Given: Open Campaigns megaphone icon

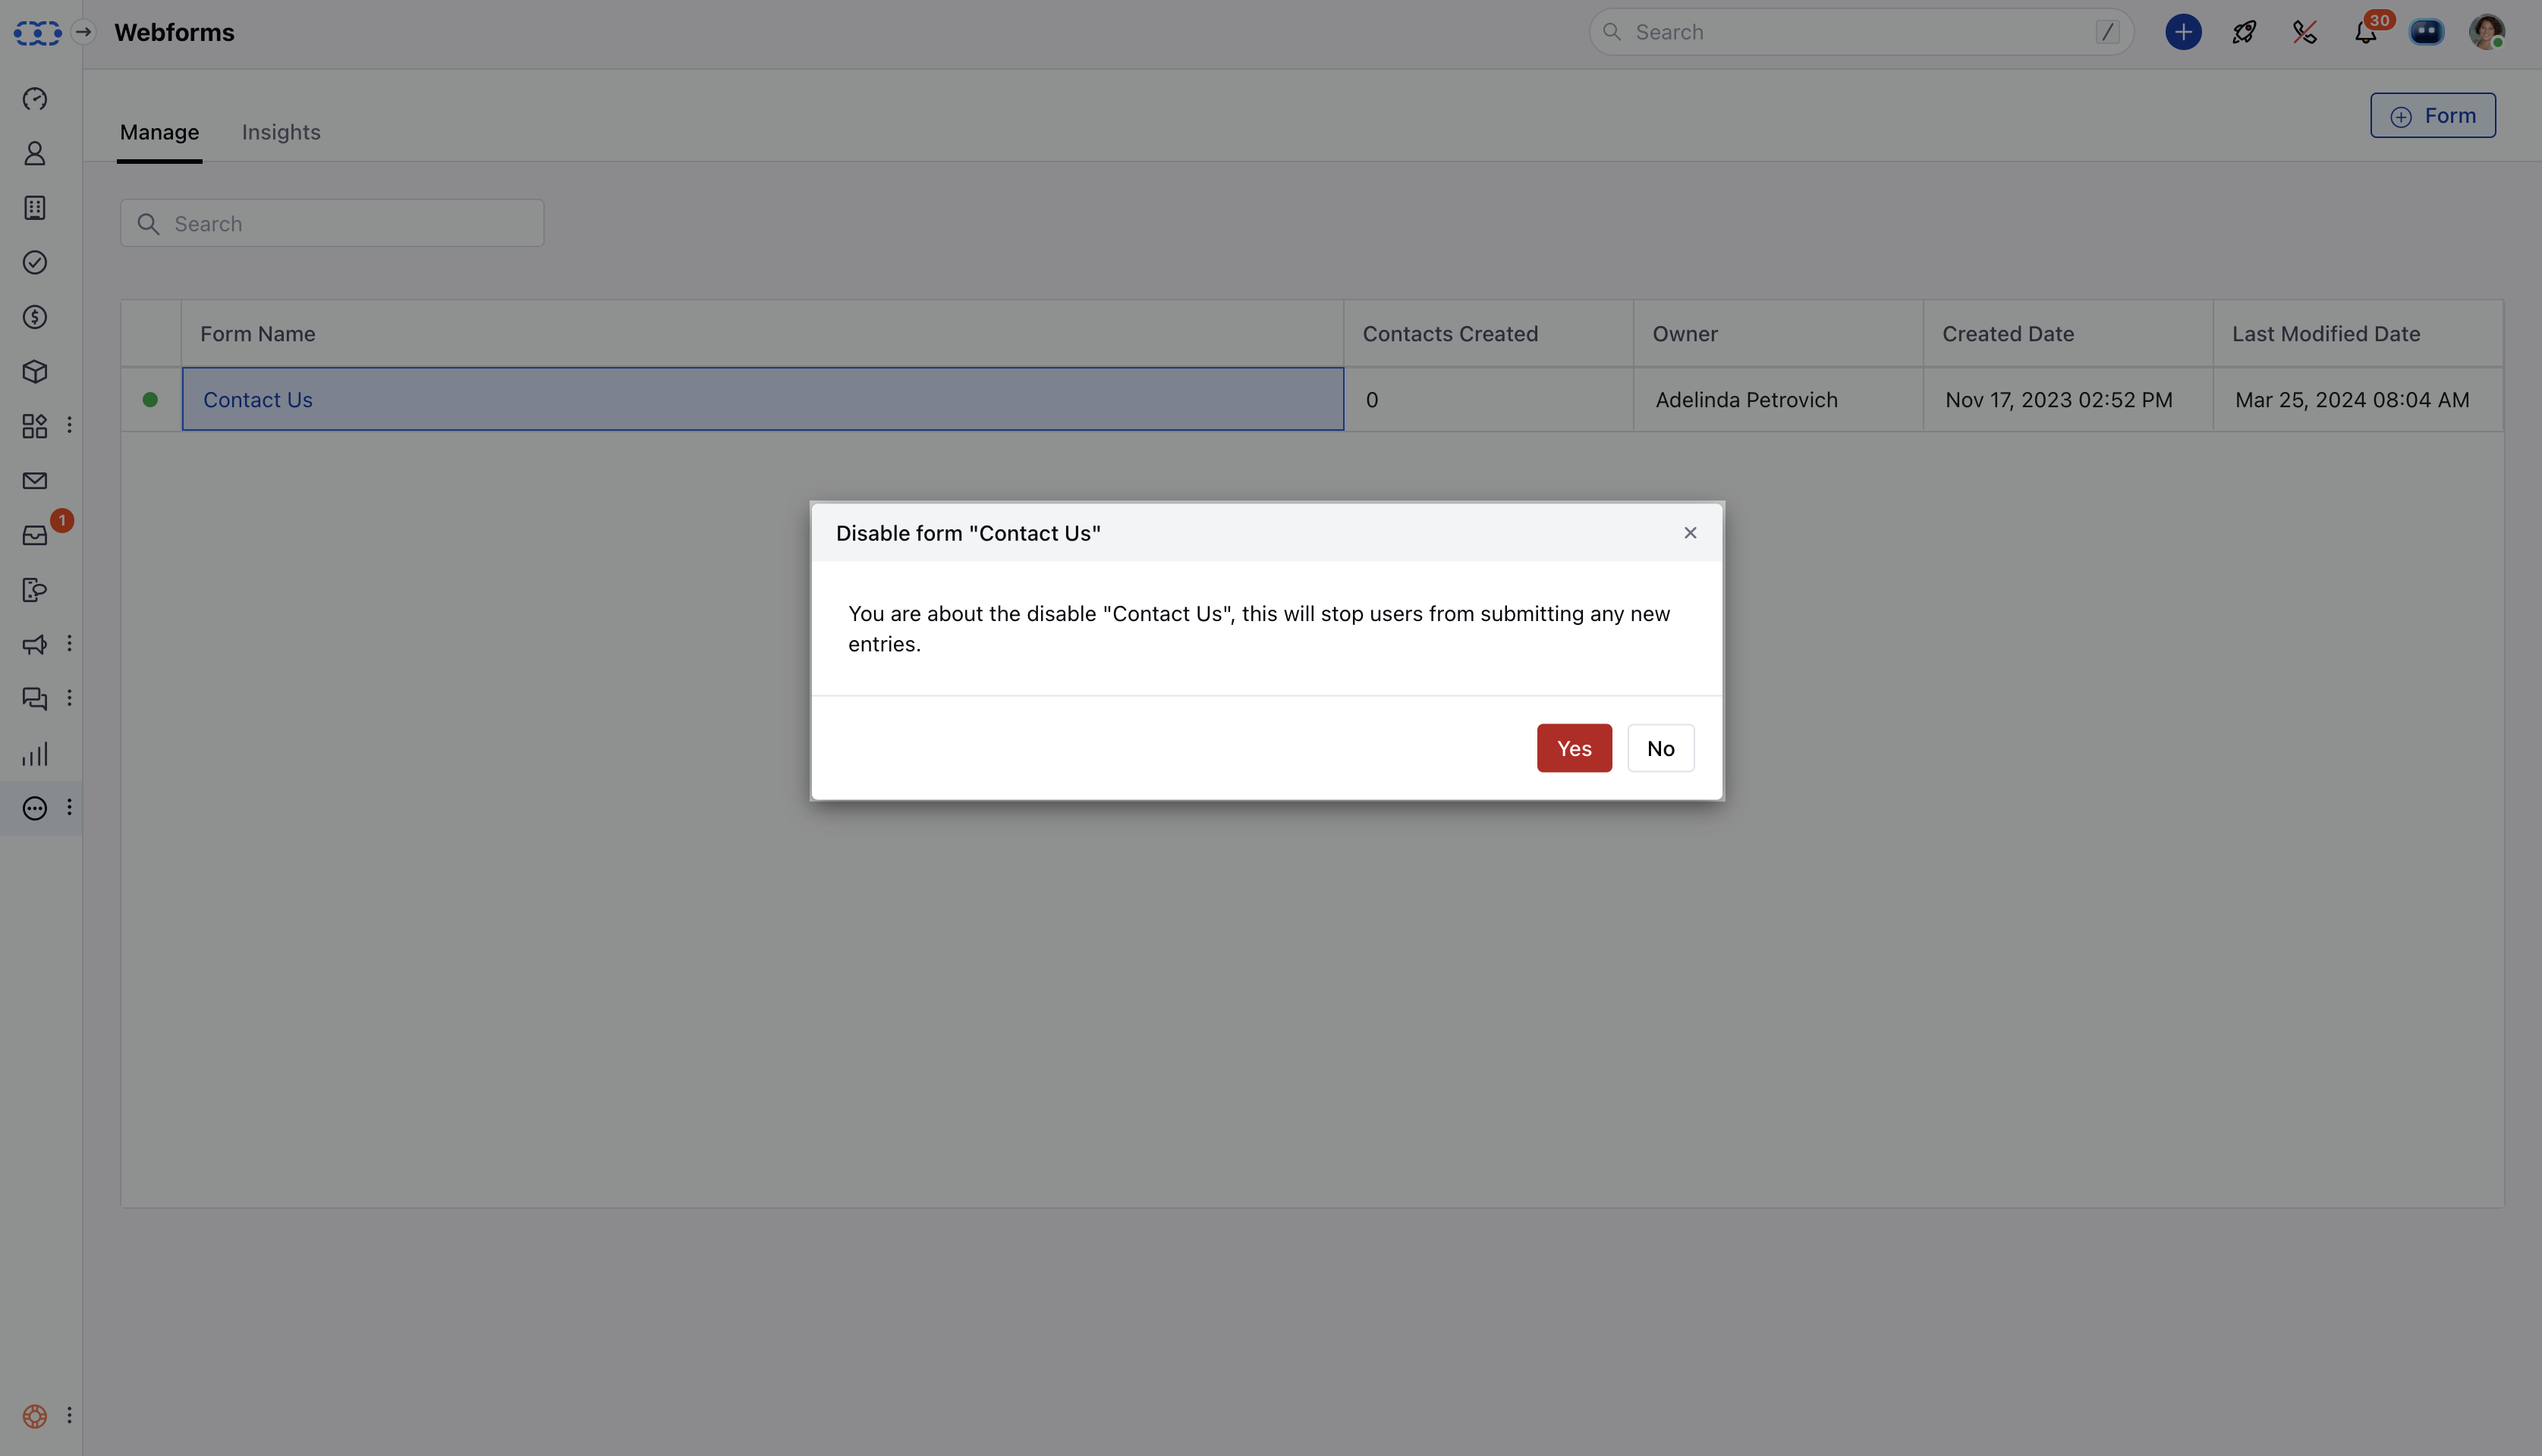Looking at the screenshot, I should 35,645.
